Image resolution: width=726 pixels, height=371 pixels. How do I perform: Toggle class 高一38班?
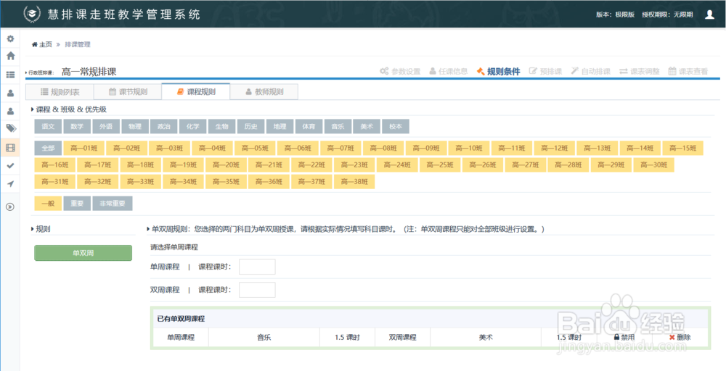[354, 182]
